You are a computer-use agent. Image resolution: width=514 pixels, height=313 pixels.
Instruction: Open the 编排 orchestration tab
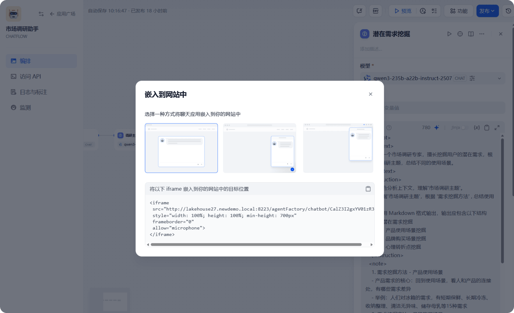[x=41, y=61]
